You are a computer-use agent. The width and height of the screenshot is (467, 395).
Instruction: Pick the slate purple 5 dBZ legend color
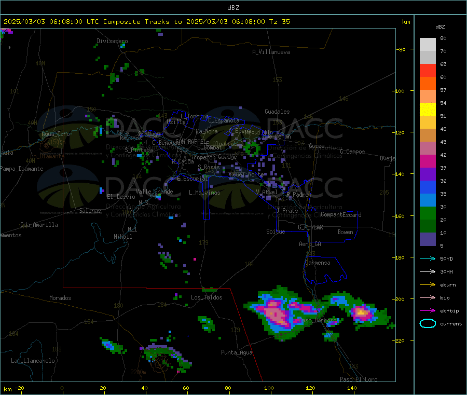click(428, 239)
